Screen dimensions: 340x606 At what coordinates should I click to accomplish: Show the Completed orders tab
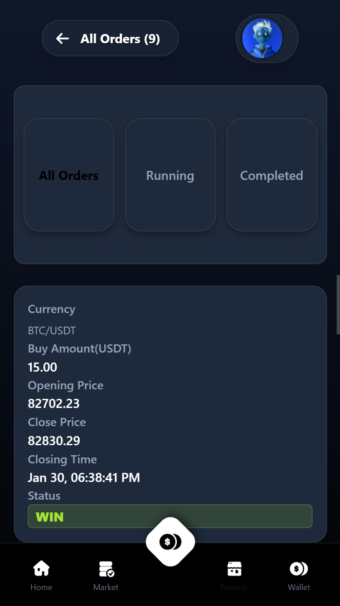pos(272,175)
